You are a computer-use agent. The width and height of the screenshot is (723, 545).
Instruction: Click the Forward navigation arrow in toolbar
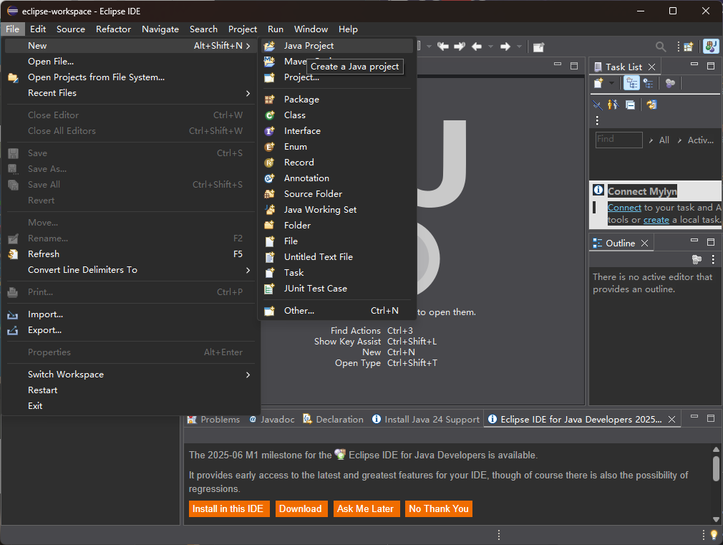pyautogui.click(x=505, y=46)
